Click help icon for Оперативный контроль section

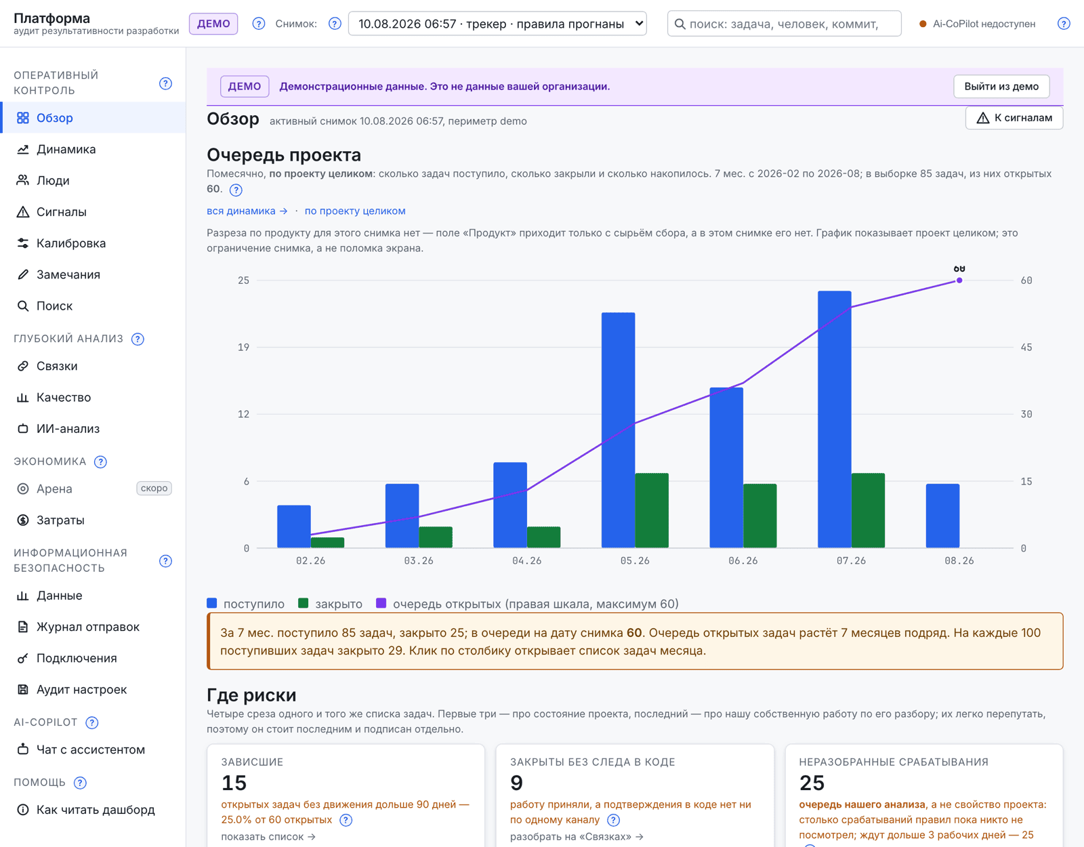pos(165,83)
